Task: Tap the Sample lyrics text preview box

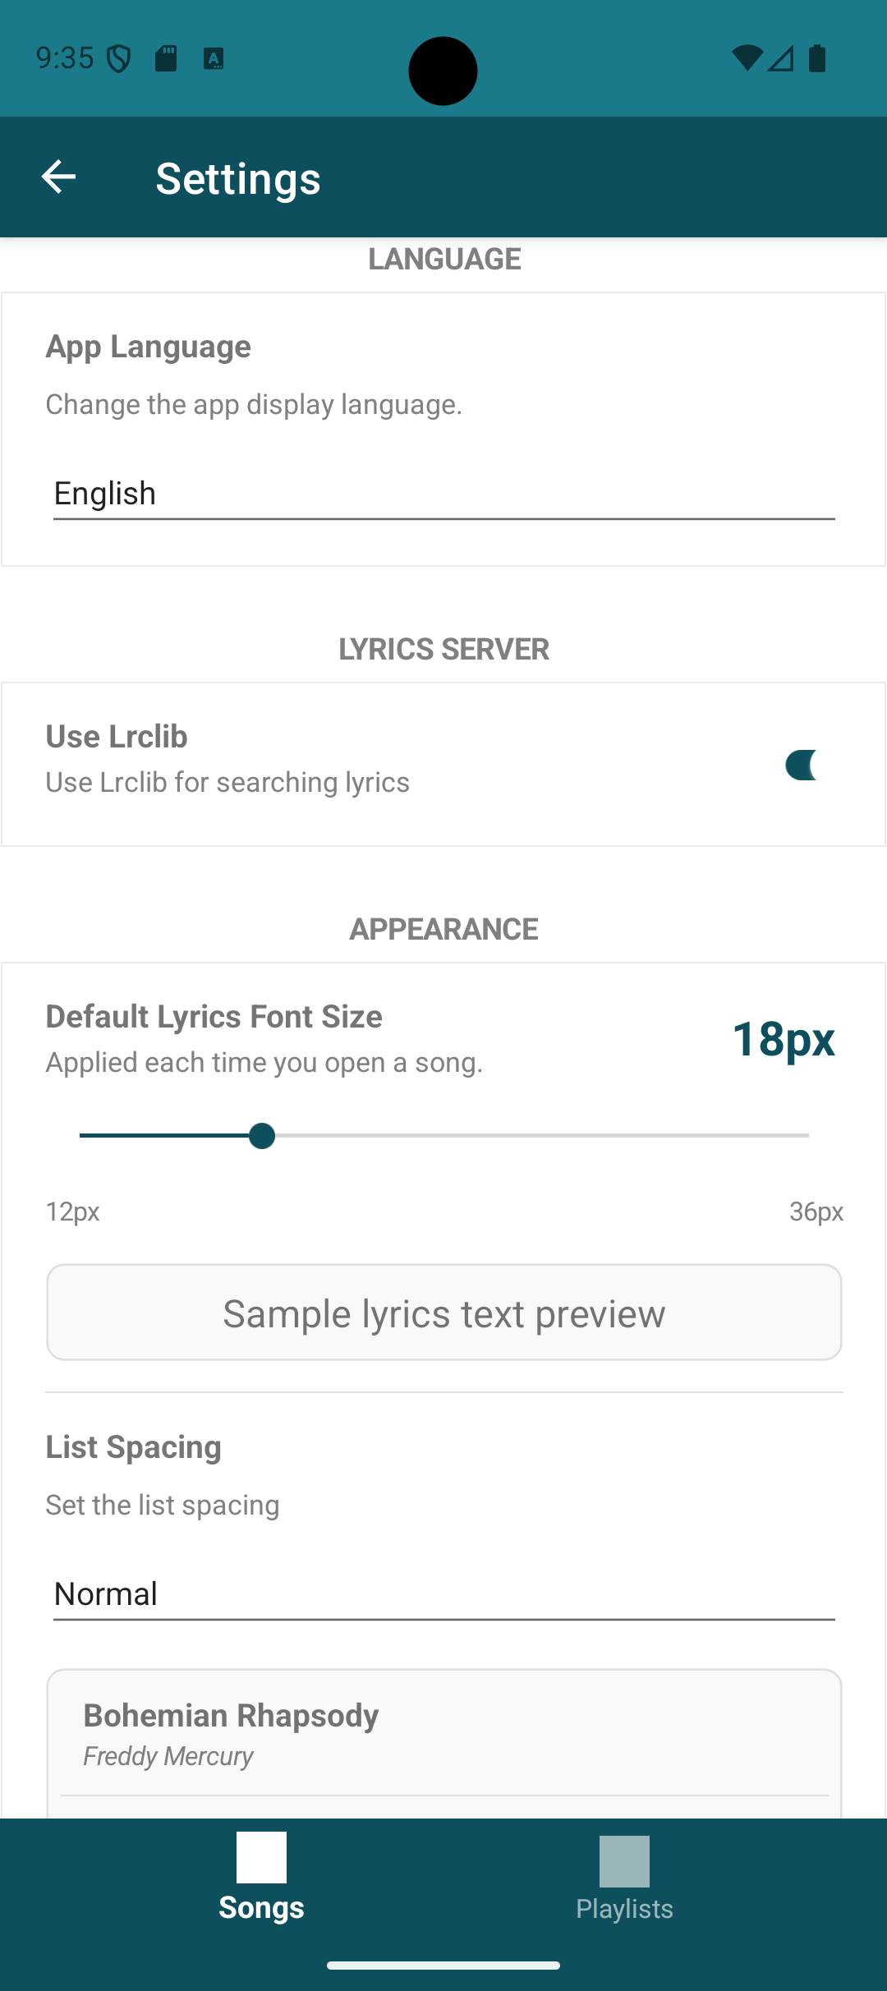Action: point(443,1313)
